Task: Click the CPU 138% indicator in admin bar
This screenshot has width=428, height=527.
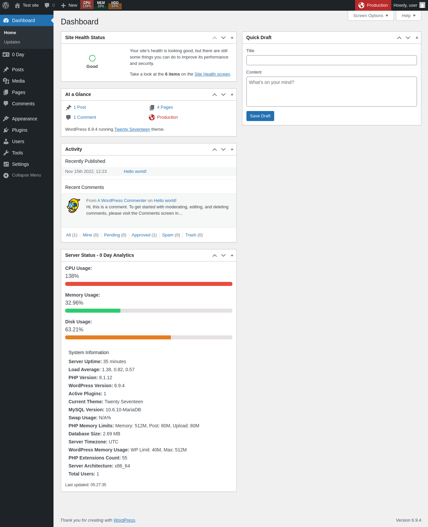Action: (x=87, y=5)
